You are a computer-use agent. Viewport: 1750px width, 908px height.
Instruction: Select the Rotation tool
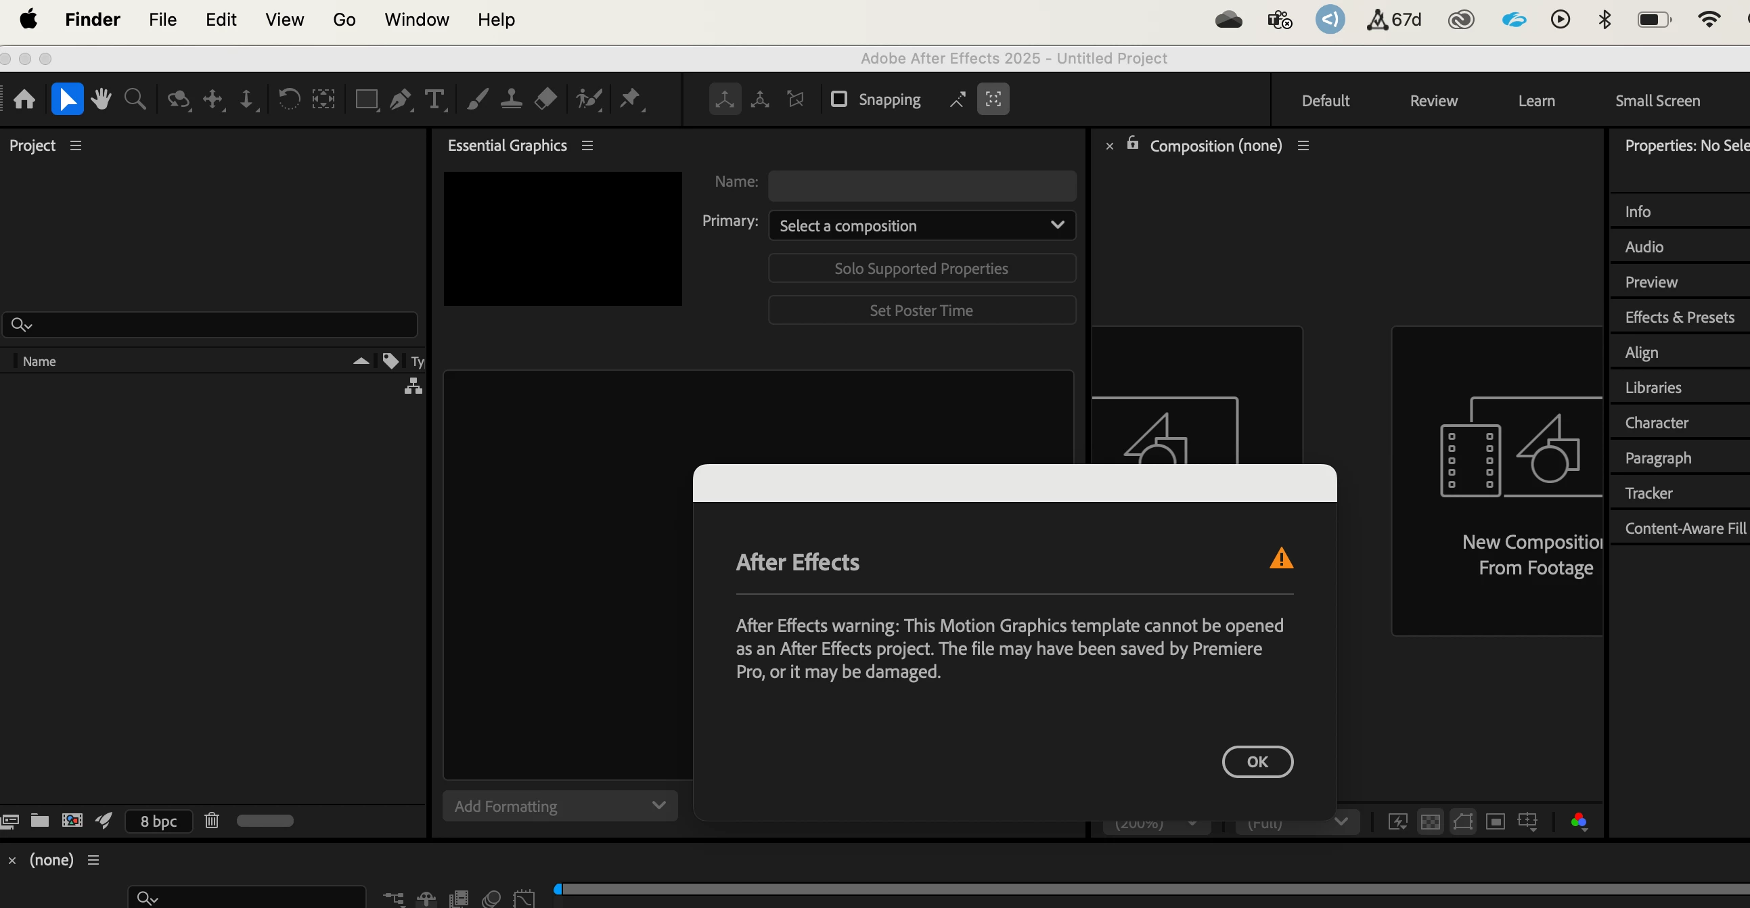click(x=289, y=99)
